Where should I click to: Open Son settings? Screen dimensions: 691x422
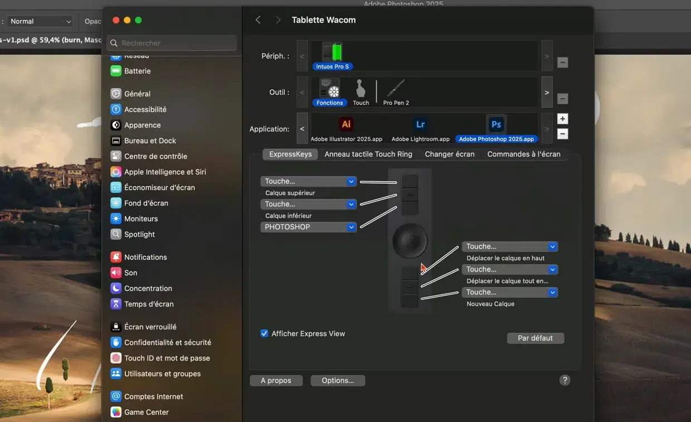point(124,273)
